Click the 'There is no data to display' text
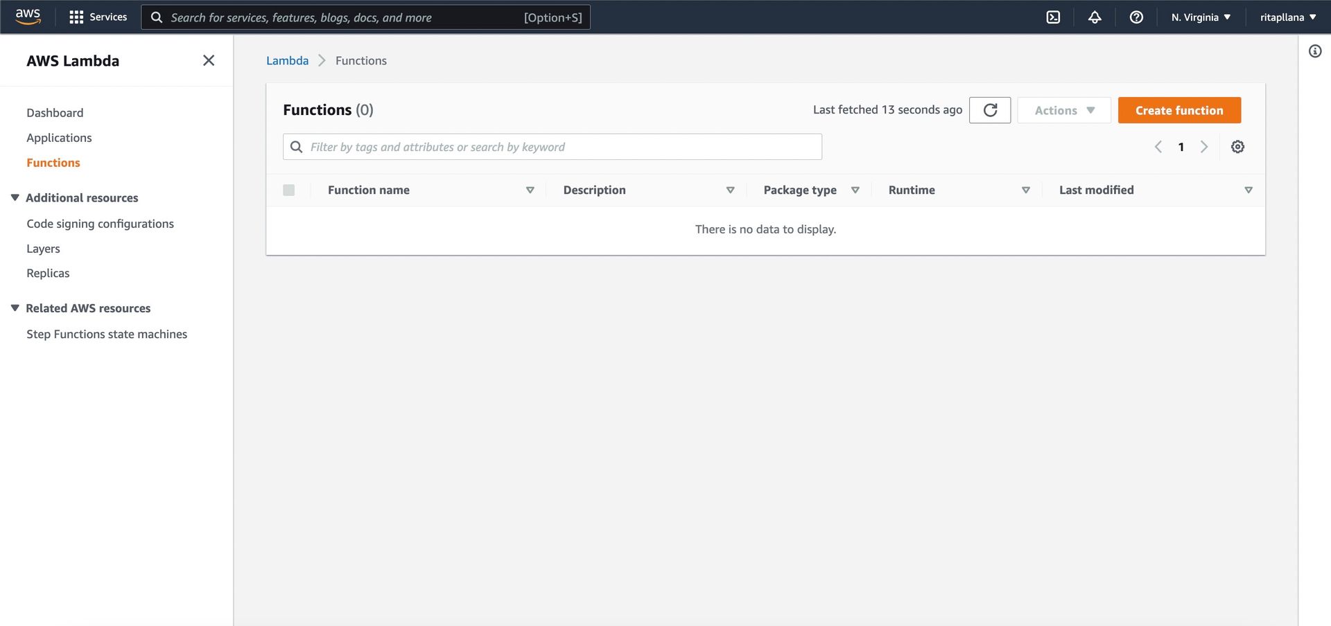Screen dimensions: 1331x626 tap(765, 229)
